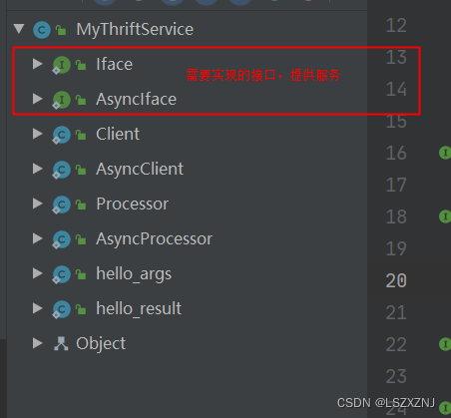Image resolution: width=451 pixels, height=418 pixels.
Task: Click the Processor class icon
Action: pos(62,205)
